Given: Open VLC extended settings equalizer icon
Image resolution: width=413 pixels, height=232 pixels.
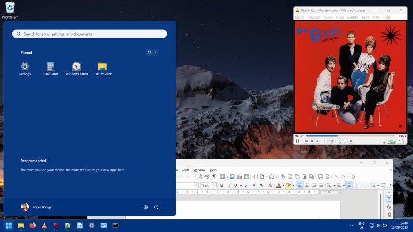Looking at the screenshot, I should pos(331,141).
